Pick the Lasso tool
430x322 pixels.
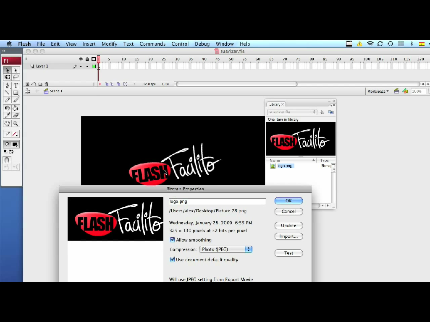click(x=16, y=78)
